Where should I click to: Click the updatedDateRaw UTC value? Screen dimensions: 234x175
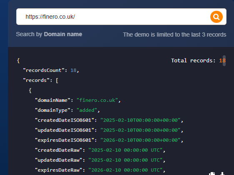coord(125,160)
